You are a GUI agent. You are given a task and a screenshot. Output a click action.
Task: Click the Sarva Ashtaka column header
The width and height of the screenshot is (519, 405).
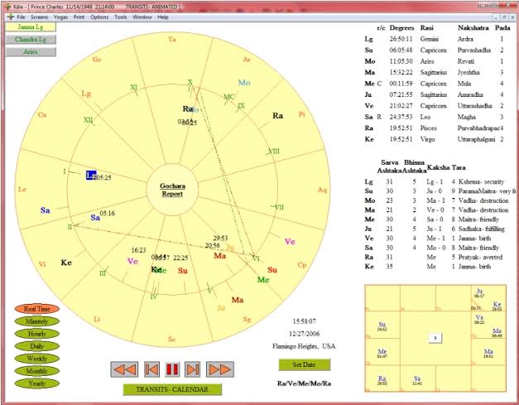(x=390, y=166)
